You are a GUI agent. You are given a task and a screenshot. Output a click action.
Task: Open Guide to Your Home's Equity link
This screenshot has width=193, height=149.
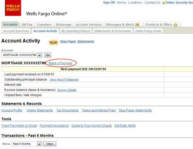(91, 125)
